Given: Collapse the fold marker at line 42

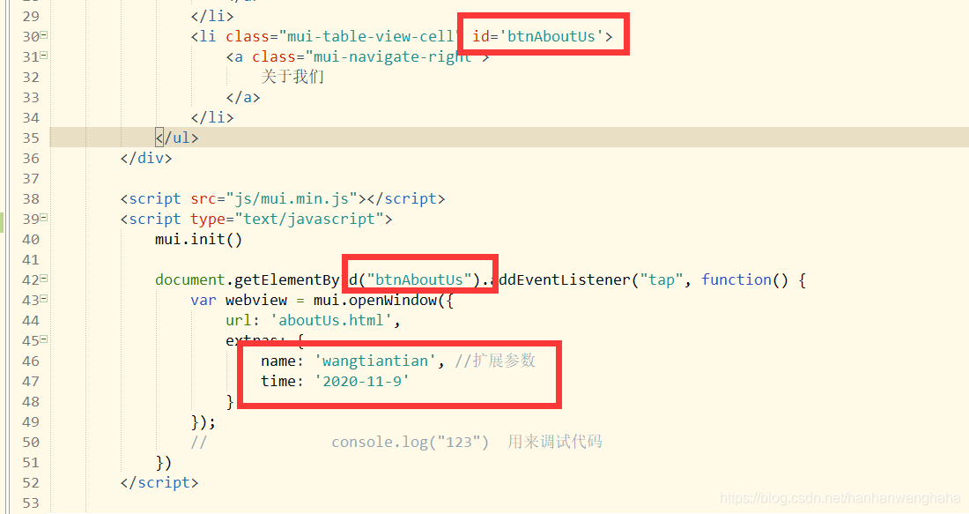Looking at the screenshot, I should point(44,279).
